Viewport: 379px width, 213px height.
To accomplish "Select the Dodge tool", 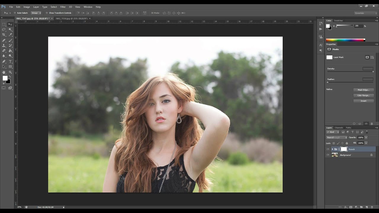I will click(10, 56).
